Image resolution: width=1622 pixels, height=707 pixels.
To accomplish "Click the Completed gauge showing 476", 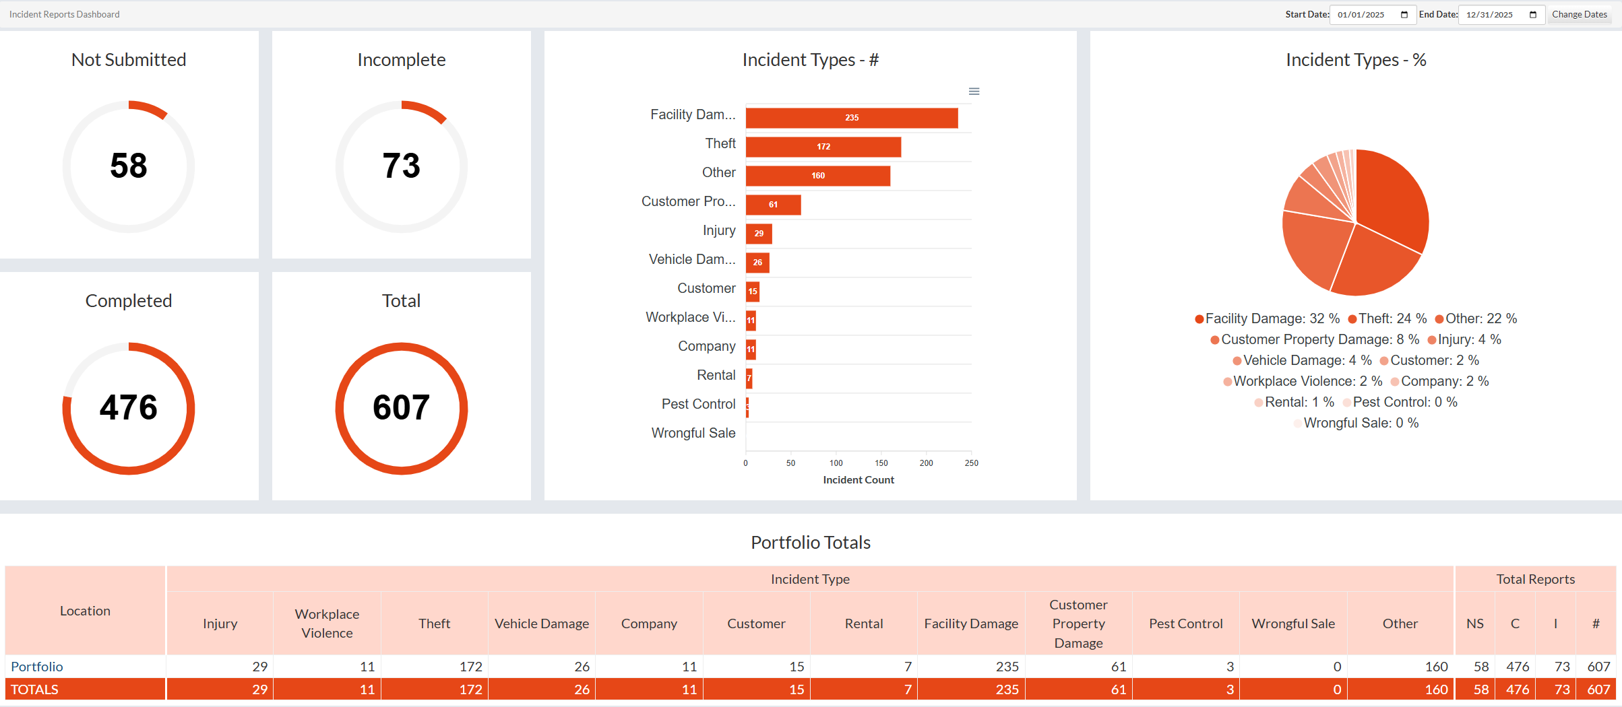I will [129, 408].
